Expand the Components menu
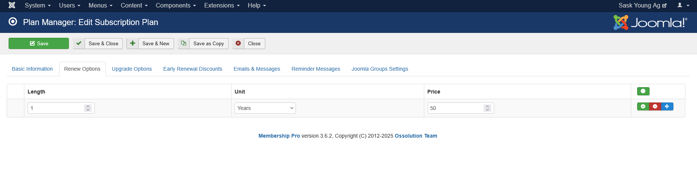The image size is (697, 190). pyautogui.click(x=175, y=5)
